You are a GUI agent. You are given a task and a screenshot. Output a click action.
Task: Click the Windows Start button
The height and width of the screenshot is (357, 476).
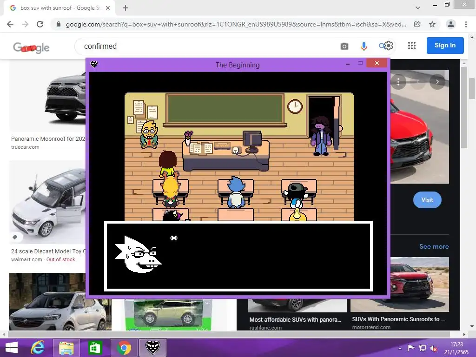pyautogui.click(x=12, y=348)
